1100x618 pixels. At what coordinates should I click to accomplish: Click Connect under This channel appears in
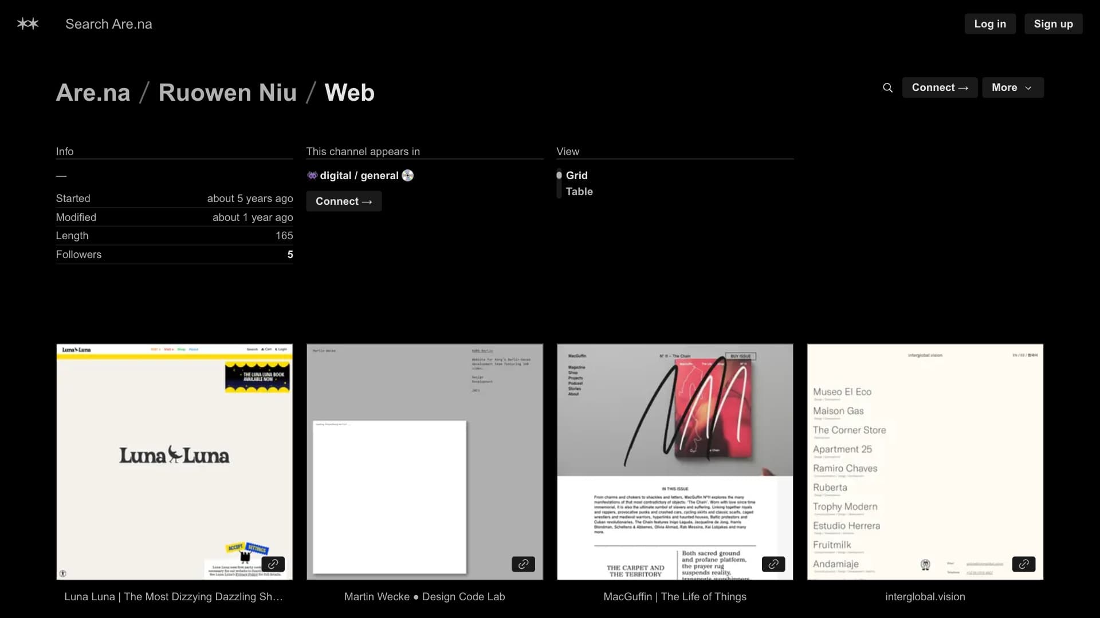coord(344,201)
